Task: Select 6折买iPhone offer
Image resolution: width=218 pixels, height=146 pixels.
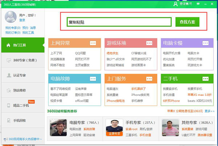Action: coord(171,101)
